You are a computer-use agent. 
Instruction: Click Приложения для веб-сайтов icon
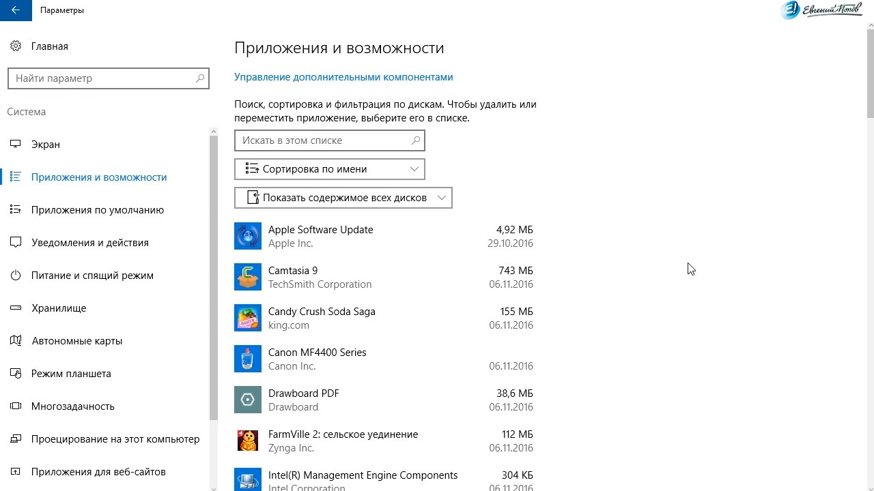(16, 472)
